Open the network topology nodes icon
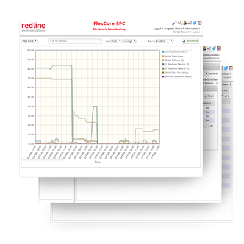The image size is (244, 244). [x=179, y=23]
